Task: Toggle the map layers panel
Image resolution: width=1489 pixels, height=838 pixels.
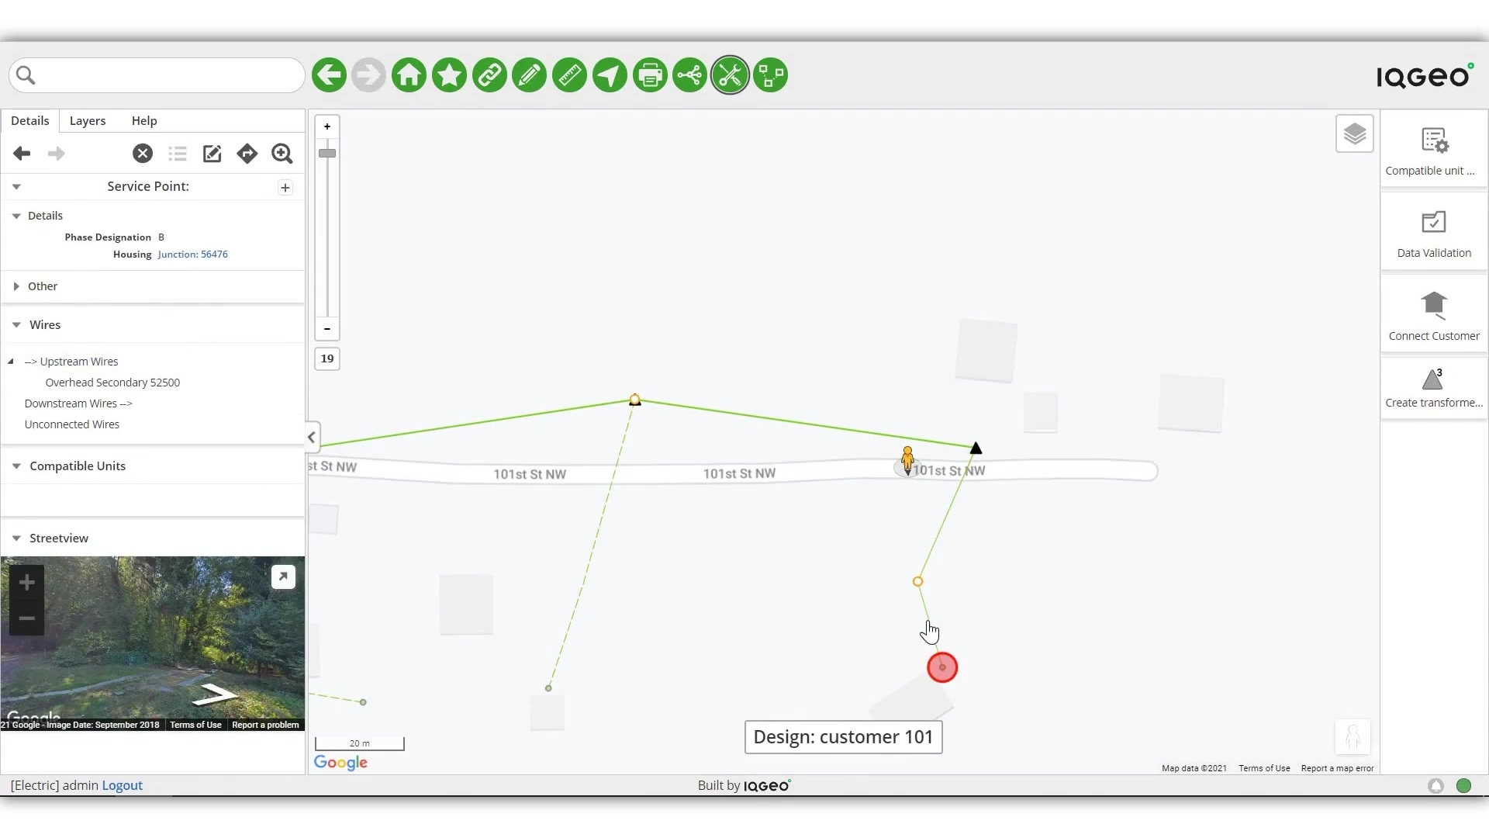Action: (x=1355, y=133)
